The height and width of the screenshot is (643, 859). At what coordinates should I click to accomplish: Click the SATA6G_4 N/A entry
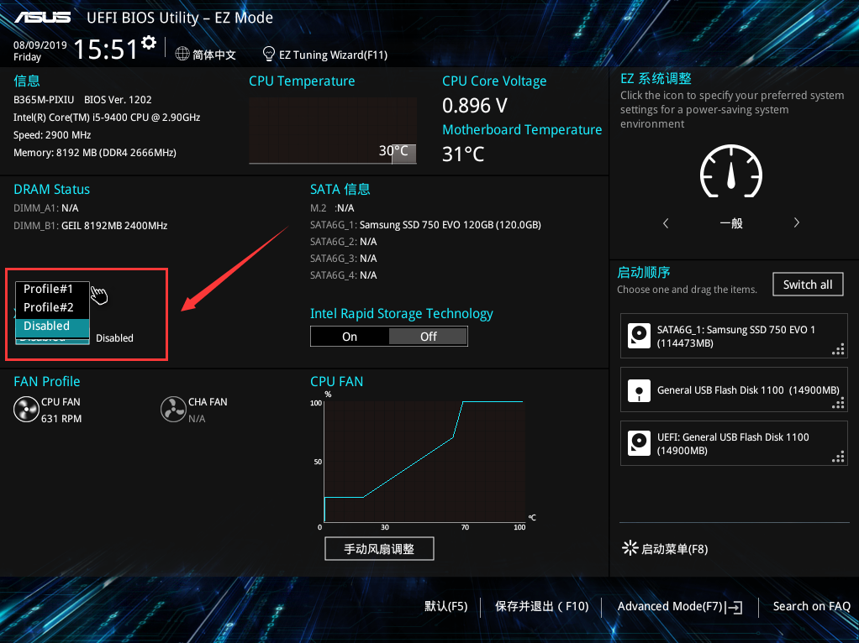(x=344, y=275)
